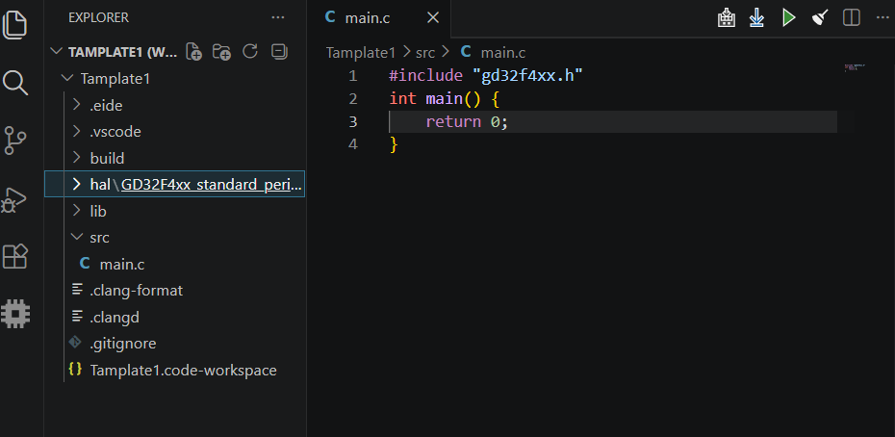The height and width of the screenshot is (437, 895).
Task: Click line number 4 in gutter
Action: point(353,144)
